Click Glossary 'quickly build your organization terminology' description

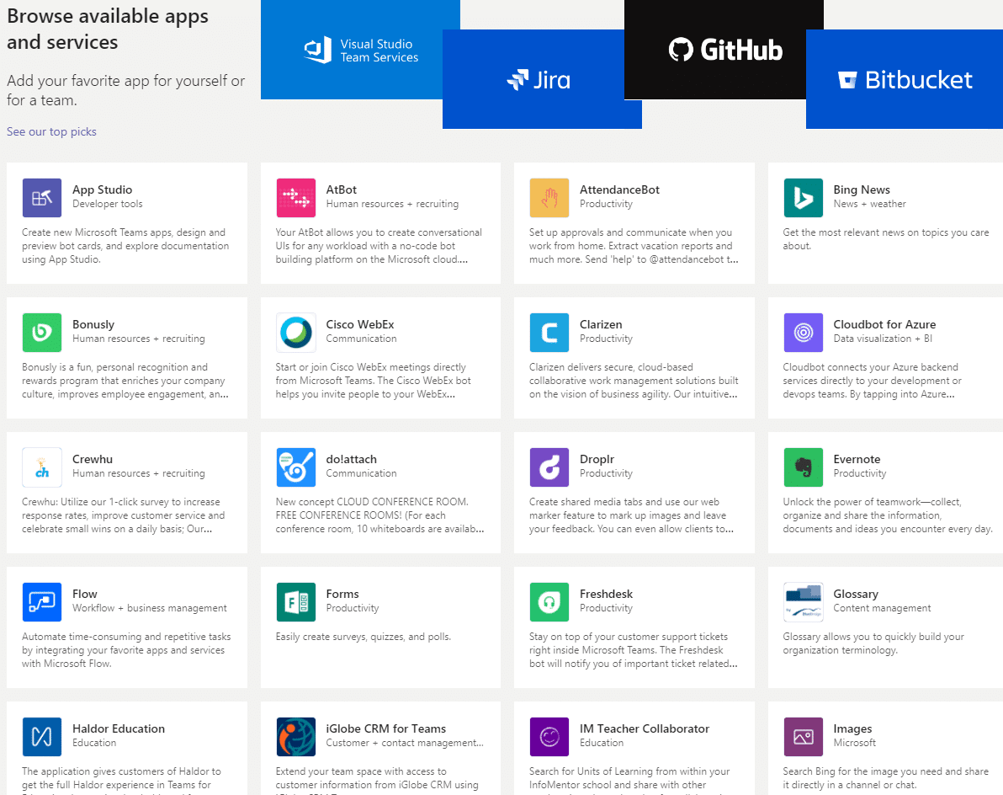pos(873,643)
